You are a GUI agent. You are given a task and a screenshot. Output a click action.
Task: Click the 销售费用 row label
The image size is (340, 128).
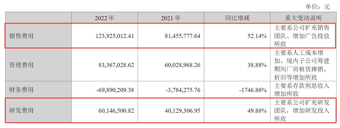click(22, 36)
